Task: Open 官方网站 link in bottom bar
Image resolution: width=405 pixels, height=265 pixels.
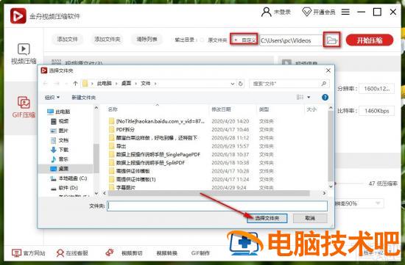Action: point(29,253)
